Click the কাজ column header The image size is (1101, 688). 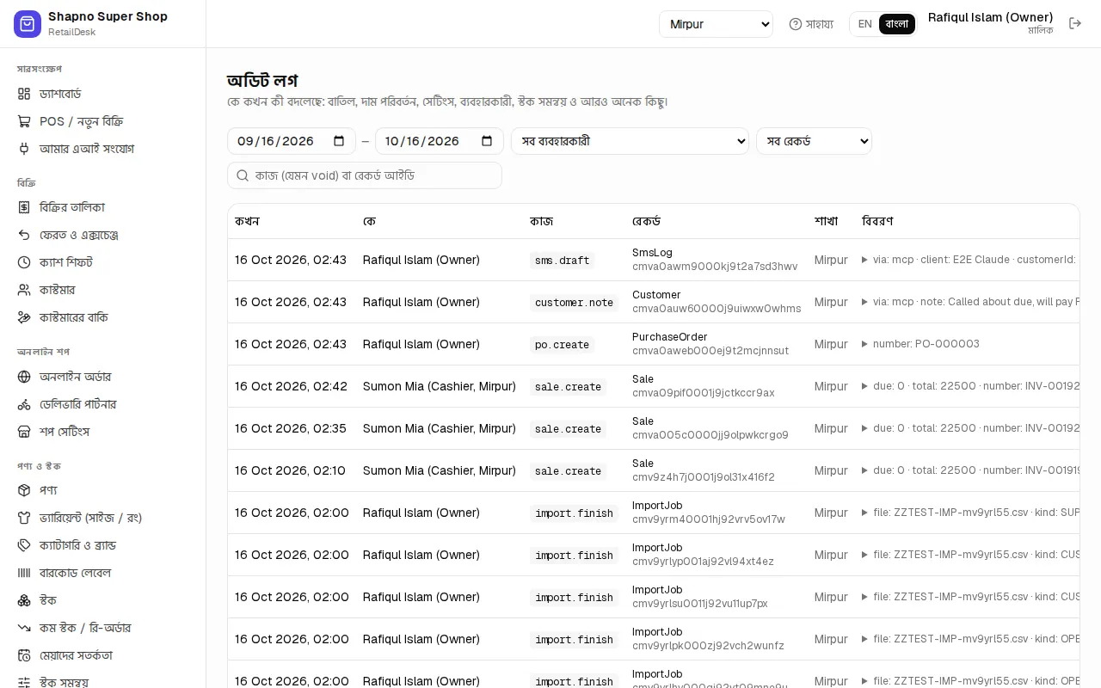pos(541,221)
